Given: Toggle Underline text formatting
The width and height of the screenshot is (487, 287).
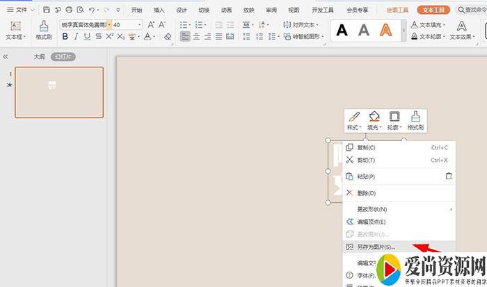Looking at the screenshot, I should pos(88,36).
